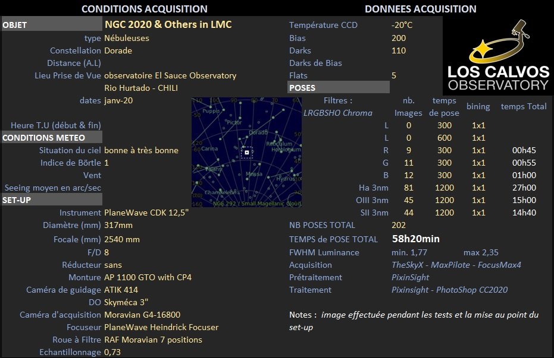The width and height of the screenshot is (554, 358).
Task: Click the 'temps Total' column header
Action: [523, 106]
